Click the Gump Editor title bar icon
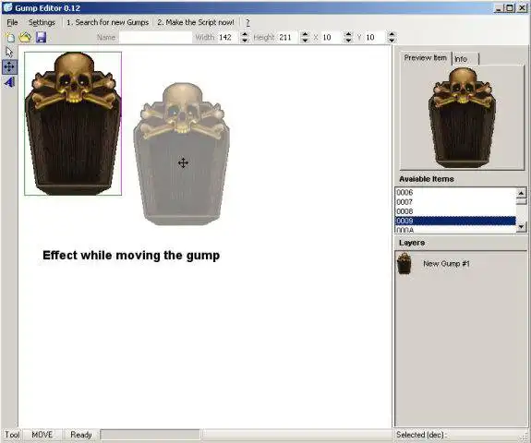Viewport: 531px width, 443px height. [7, 7]
